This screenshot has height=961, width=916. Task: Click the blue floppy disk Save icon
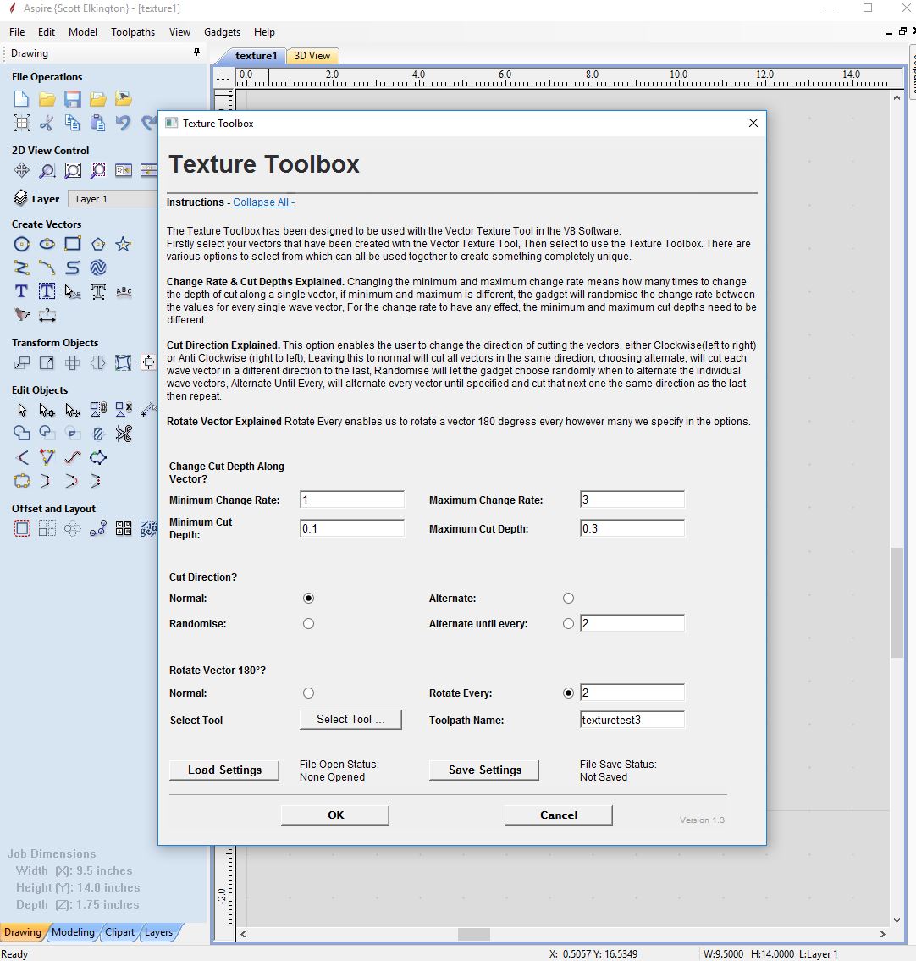[73, 99]
